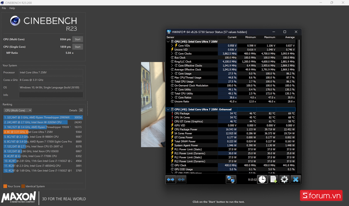Click the rendered room image preview
This screenshot has height=206, width=349.
[x=153, y=104]
